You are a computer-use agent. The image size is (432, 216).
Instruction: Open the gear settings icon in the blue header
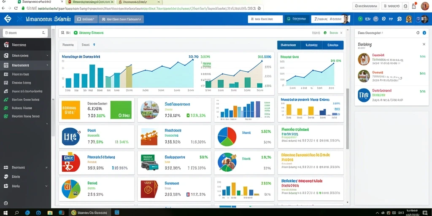pos(400,19)
